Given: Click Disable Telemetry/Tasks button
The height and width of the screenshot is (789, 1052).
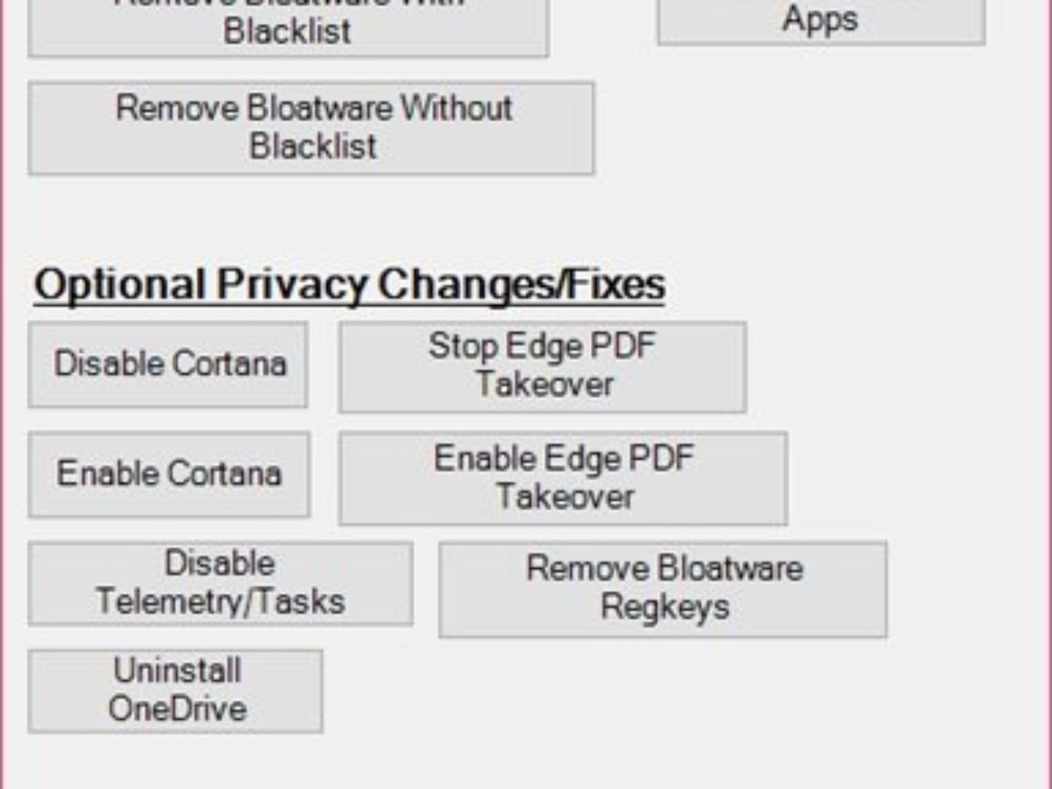Looking at the screenshot, I should [x=220, y=583].
